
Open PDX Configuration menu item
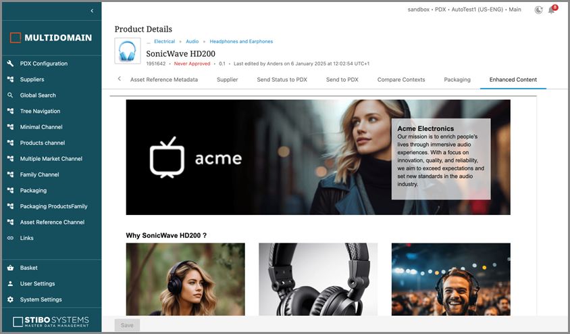(44, 64)
